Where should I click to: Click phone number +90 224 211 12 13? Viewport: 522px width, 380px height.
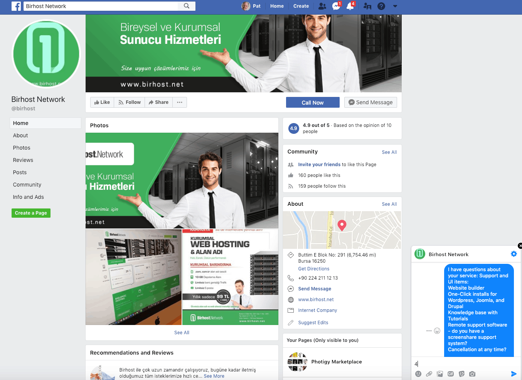(x=318, y=278)
